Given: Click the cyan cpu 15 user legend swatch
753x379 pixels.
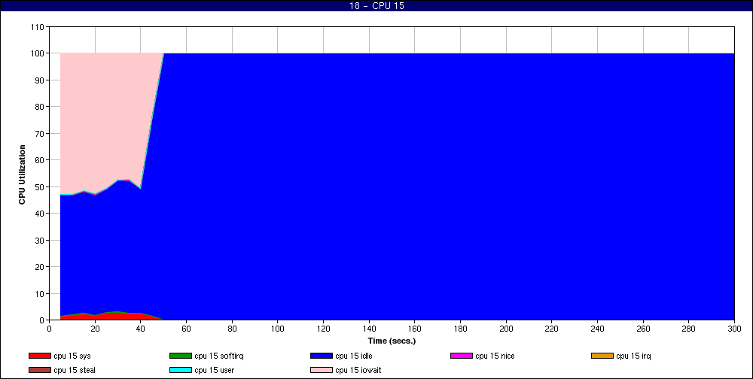Looking at the screenshot, I should pos(181,371).
